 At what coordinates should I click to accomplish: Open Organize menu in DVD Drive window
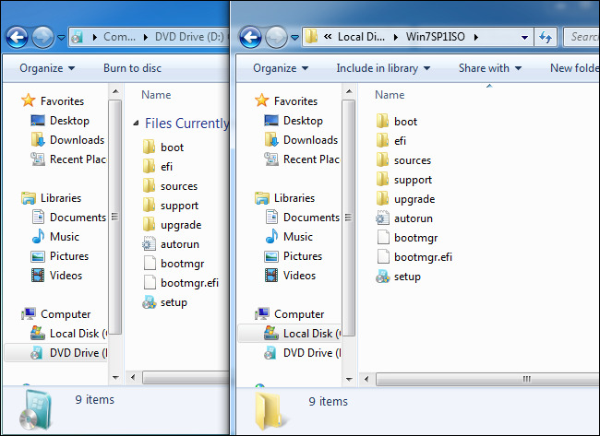[47, 68]
